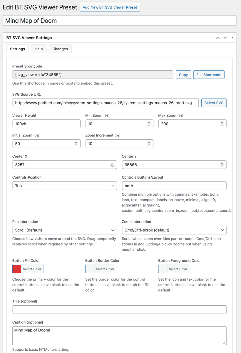Open the Button Border Color picker
Screen dimensions: 241x353
pos(101,269)
